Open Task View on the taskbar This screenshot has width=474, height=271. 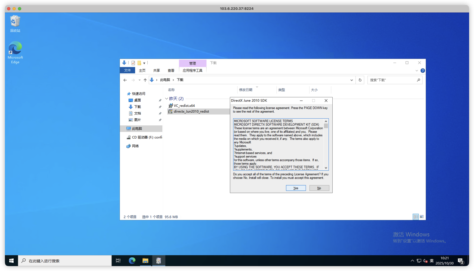118,261
